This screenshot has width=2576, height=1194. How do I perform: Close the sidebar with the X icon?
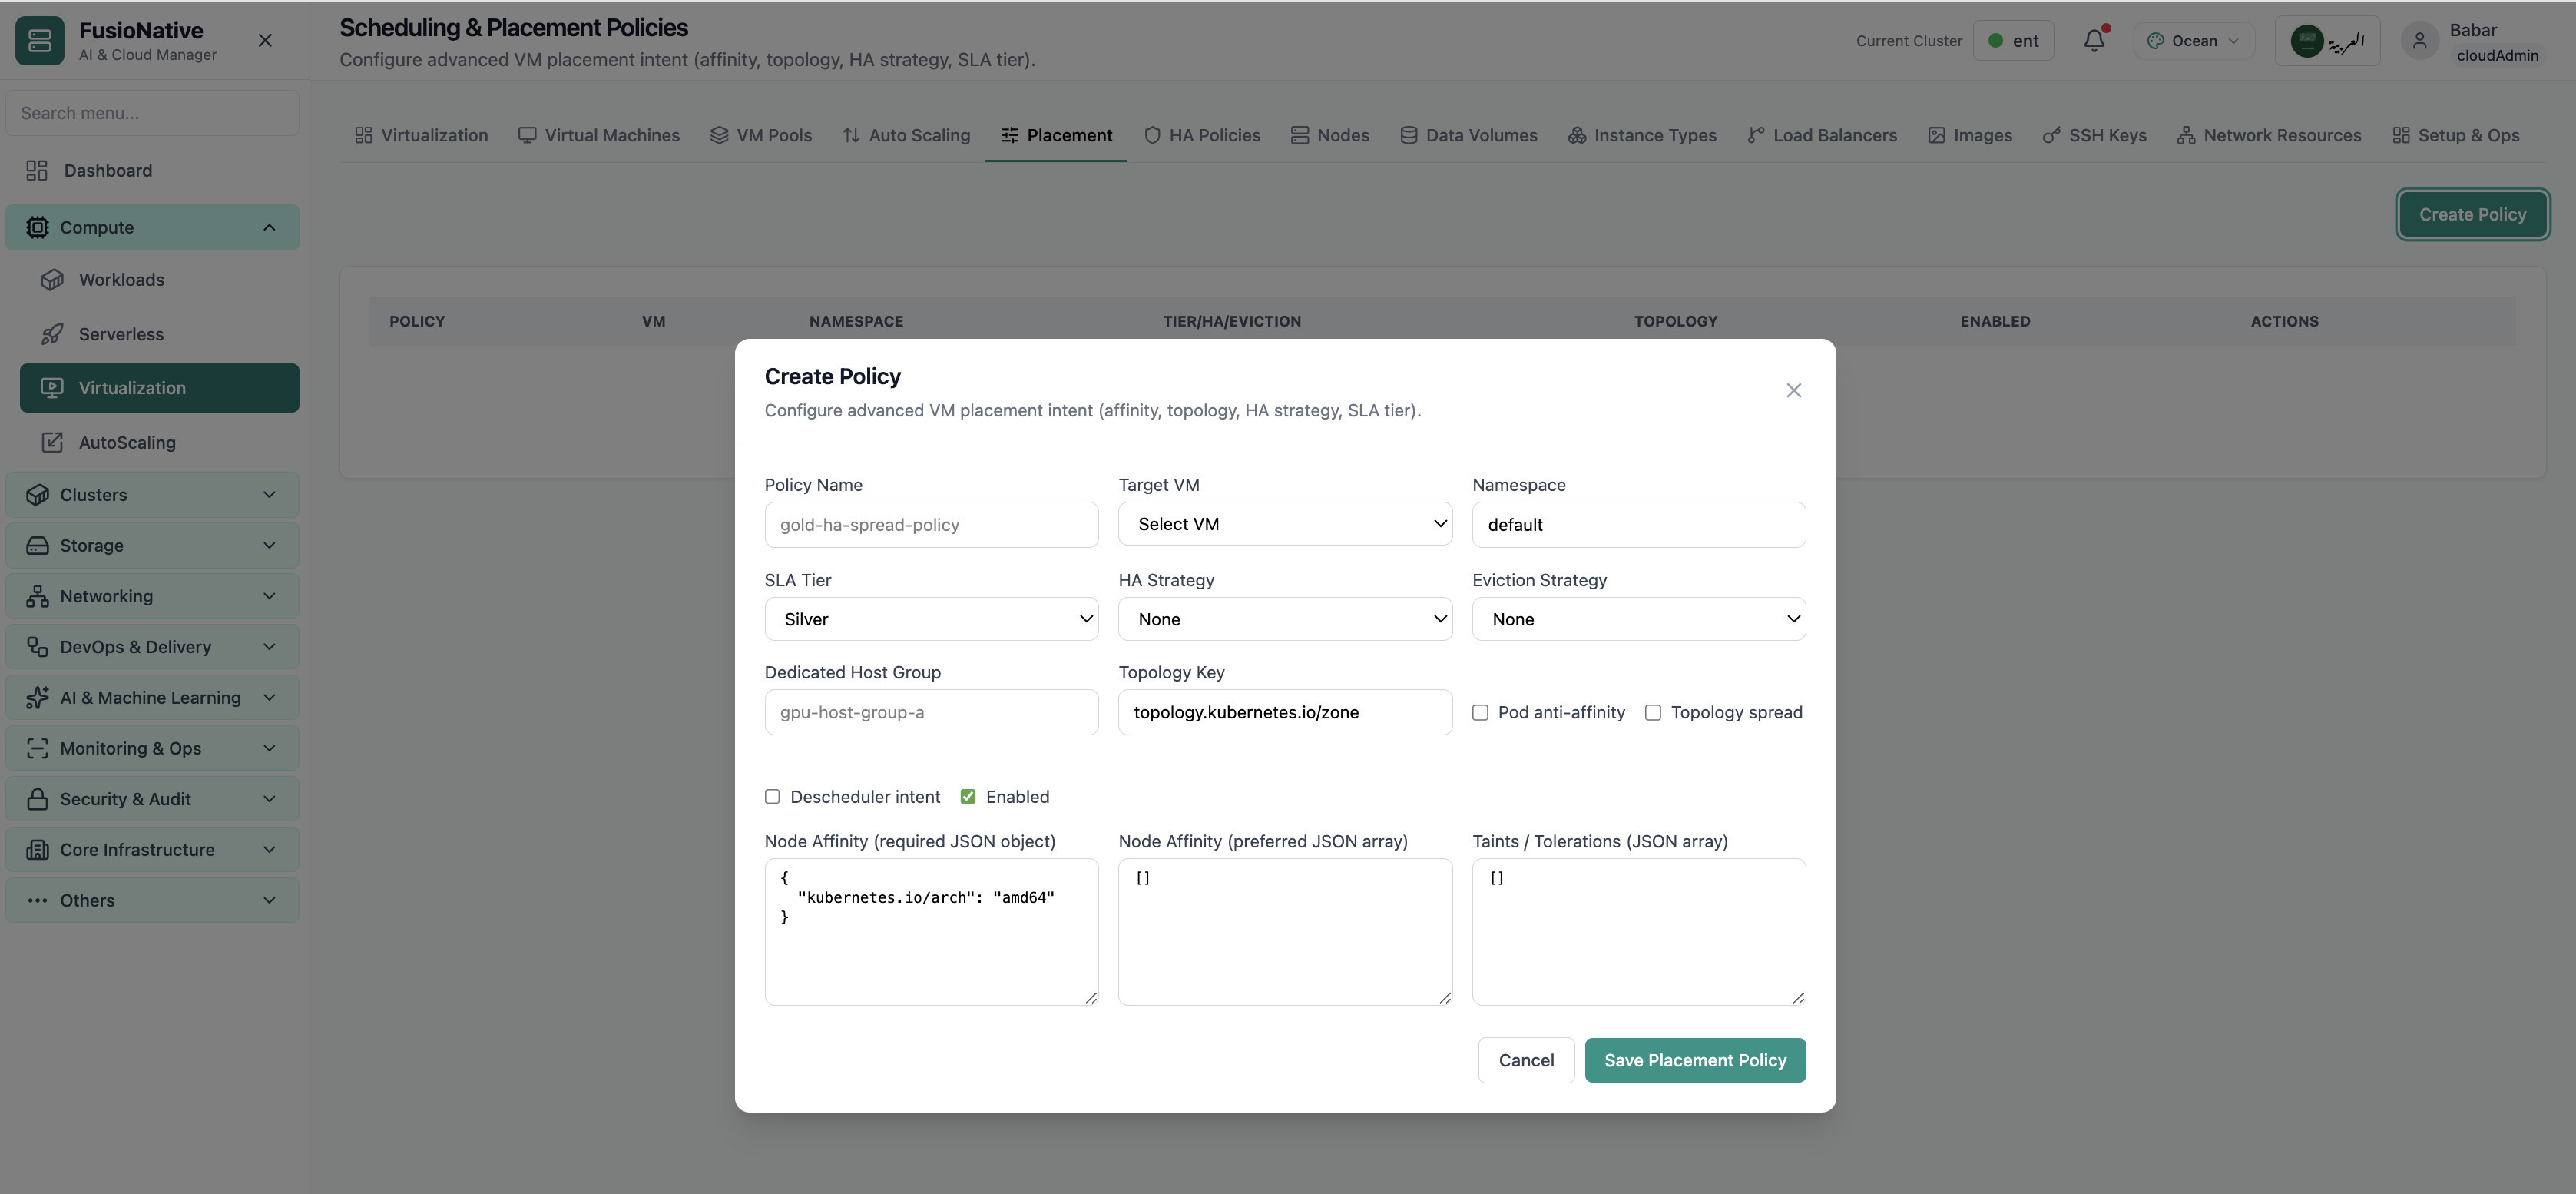265,41
